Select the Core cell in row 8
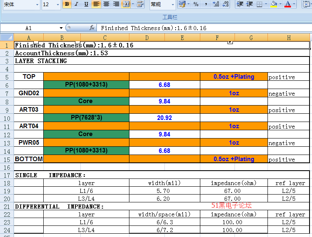Image resolution: width=312 pixels, height=237 pixels. pos(87,101)
